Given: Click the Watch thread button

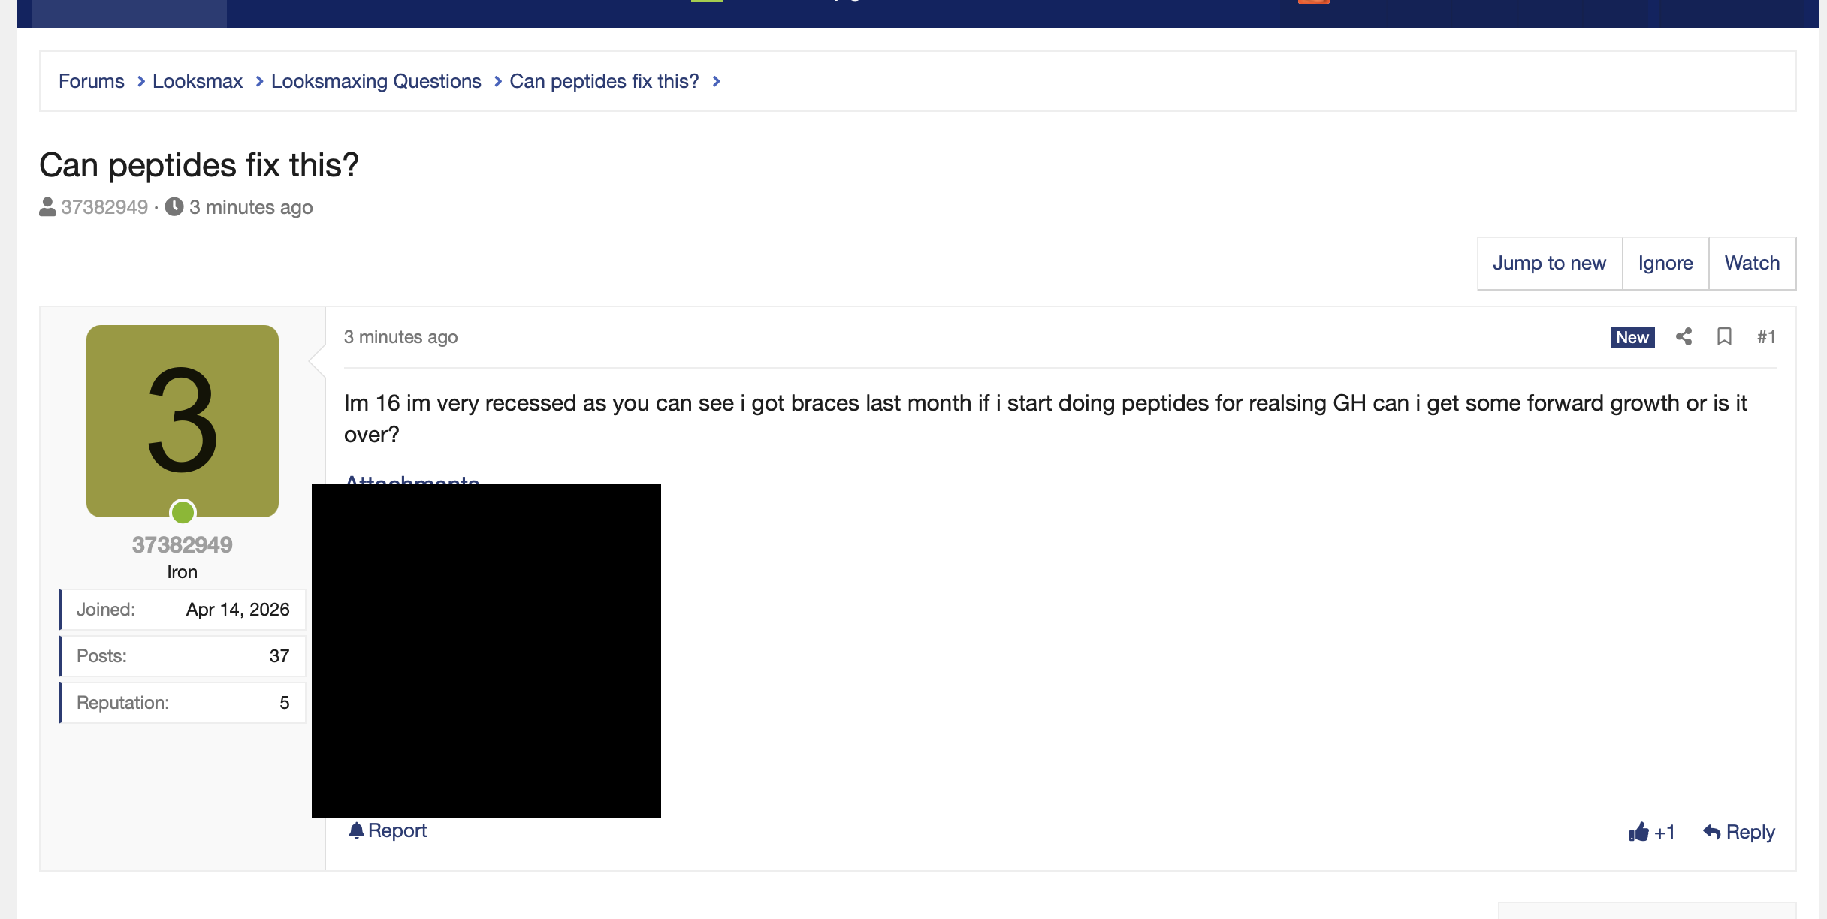Looking at the screenshot, I should (1752, 264).
